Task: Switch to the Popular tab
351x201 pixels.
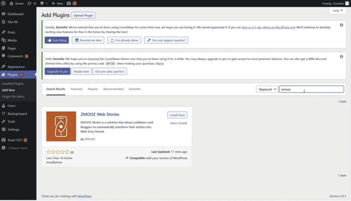Action: 93,89
